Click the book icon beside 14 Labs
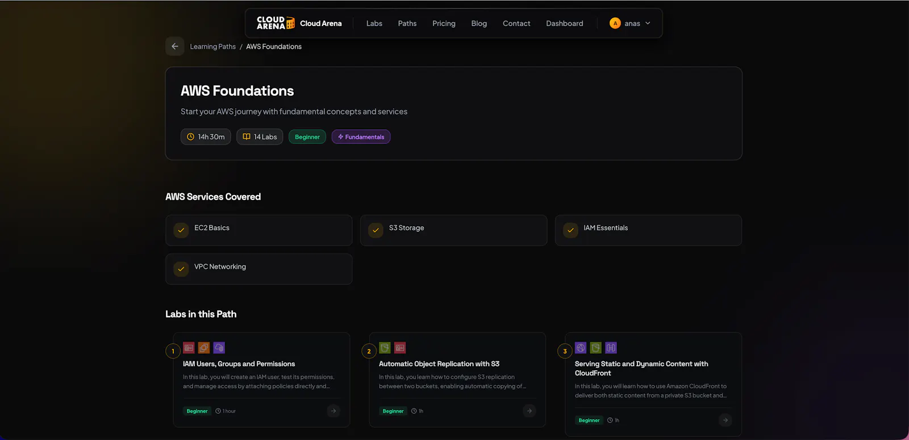The width and height of the screenshot is (909, 440). 247,137
